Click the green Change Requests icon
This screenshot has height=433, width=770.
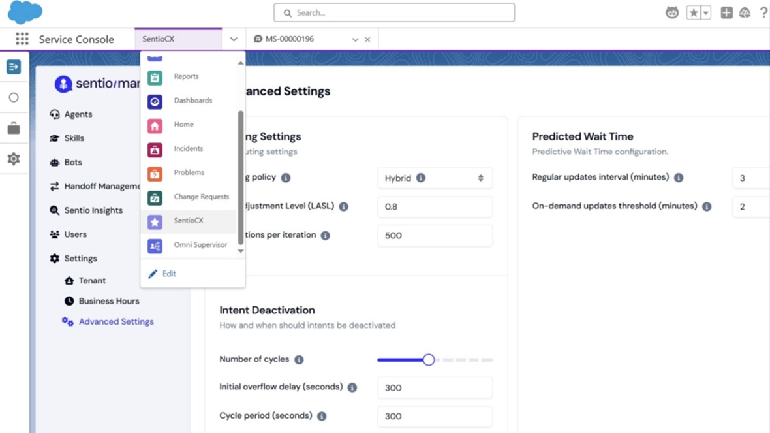155,198
